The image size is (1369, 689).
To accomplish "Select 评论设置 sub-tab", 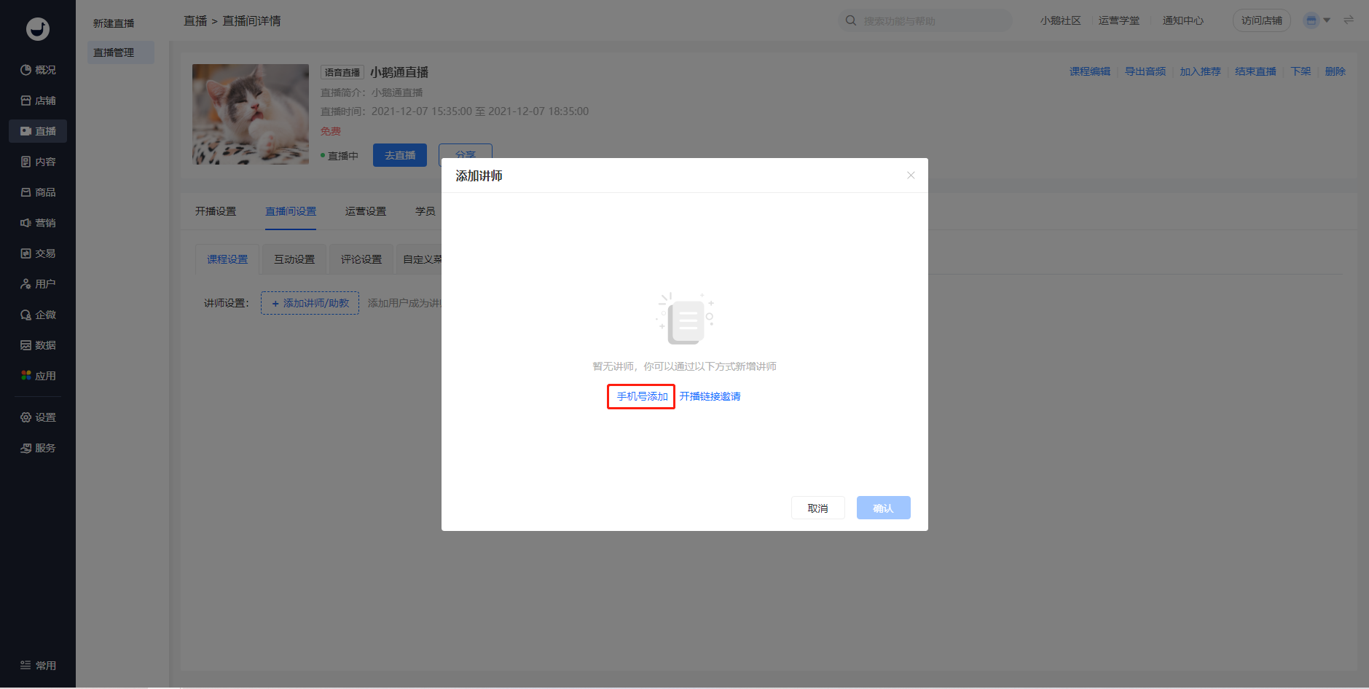I will click(361, 259).
